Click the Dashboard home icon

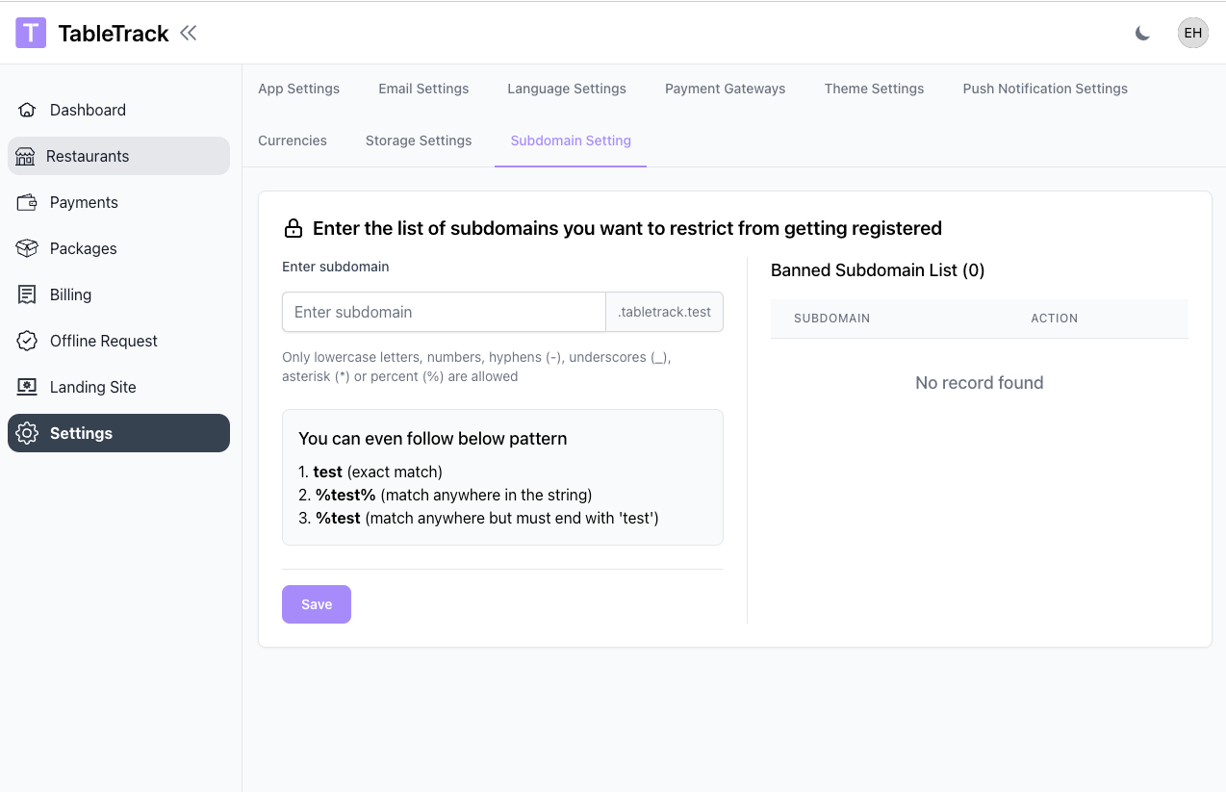[27, 110]
